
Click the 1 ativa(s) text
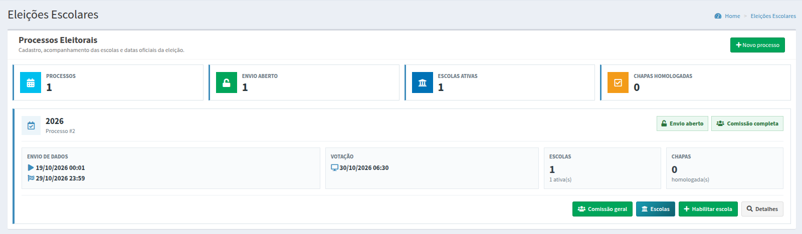pos(560,179)
